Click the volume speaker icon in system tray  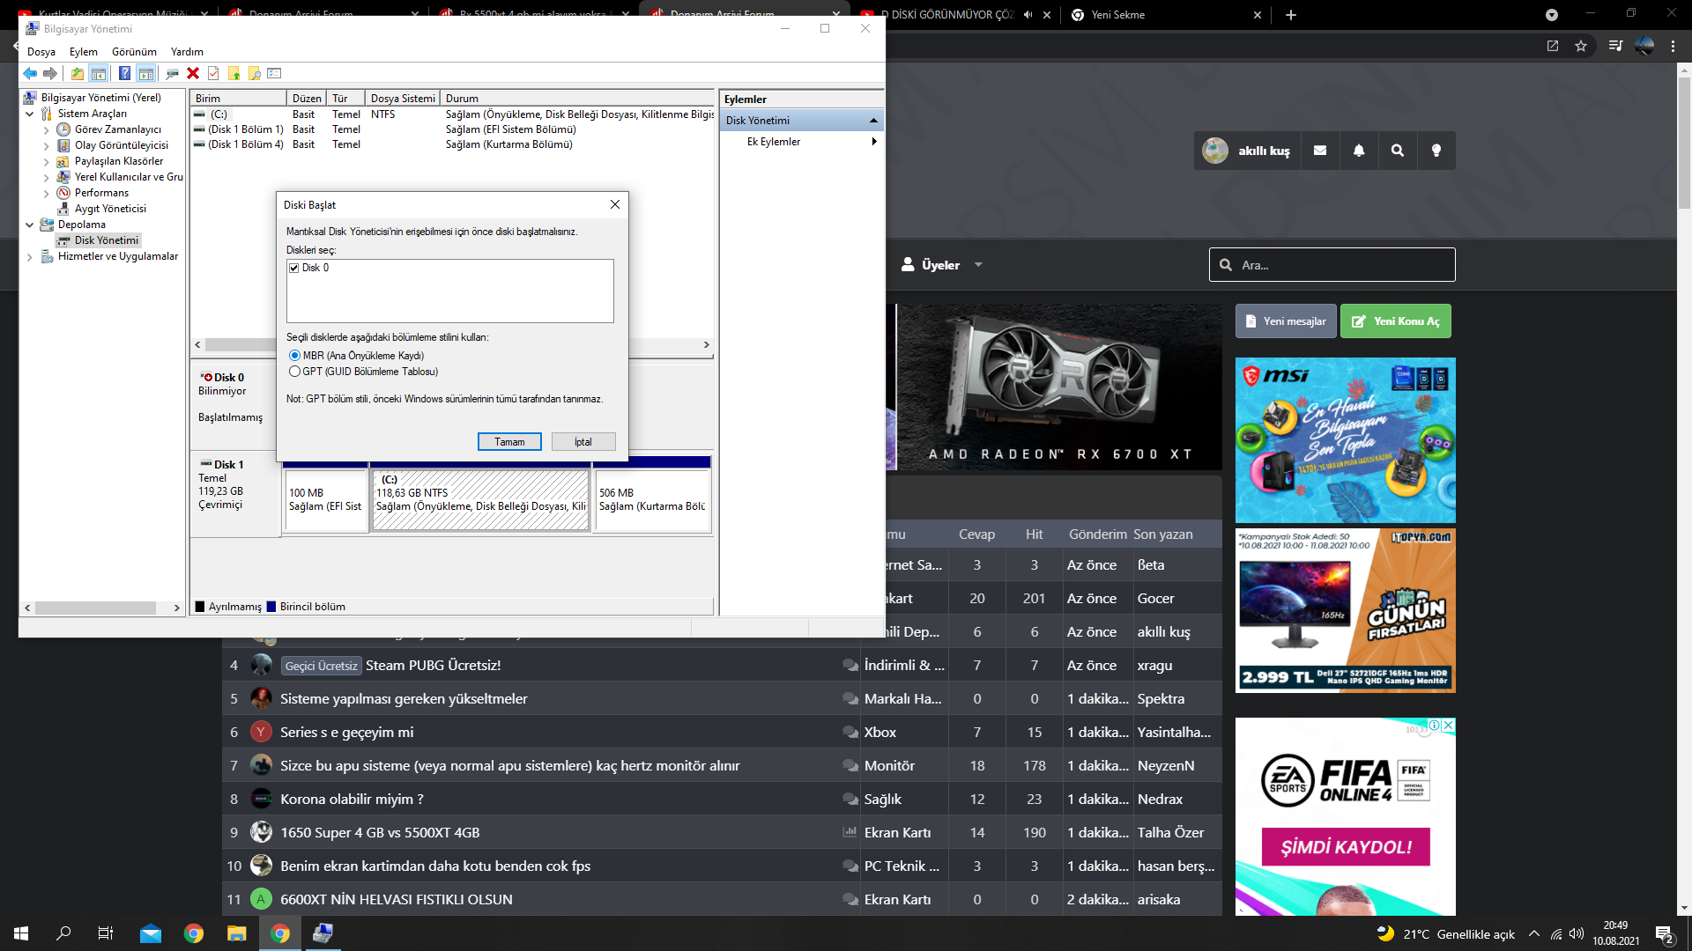(x=1577, y=934)
